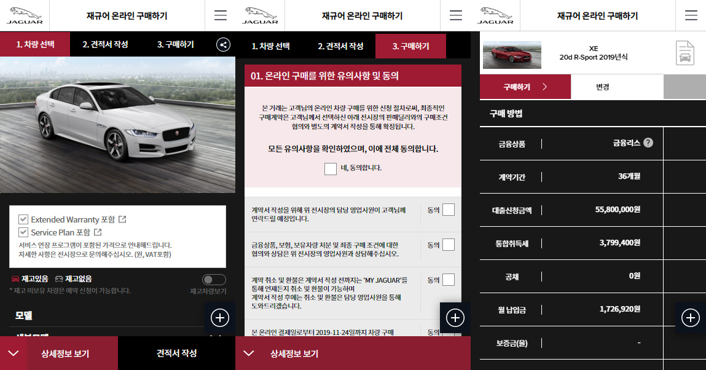
Task: Click the quote document icon next to XE
Action: click(x=685, y=53)
